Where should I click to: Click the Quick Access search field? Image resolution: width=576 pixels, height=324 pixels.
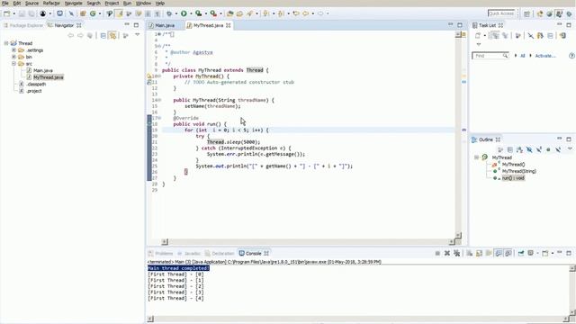click(x=501, y=13)
